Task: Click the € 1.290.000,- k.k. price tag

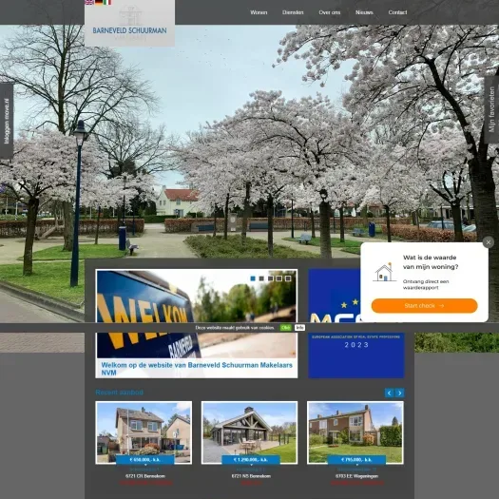Action: coord(251,460)
